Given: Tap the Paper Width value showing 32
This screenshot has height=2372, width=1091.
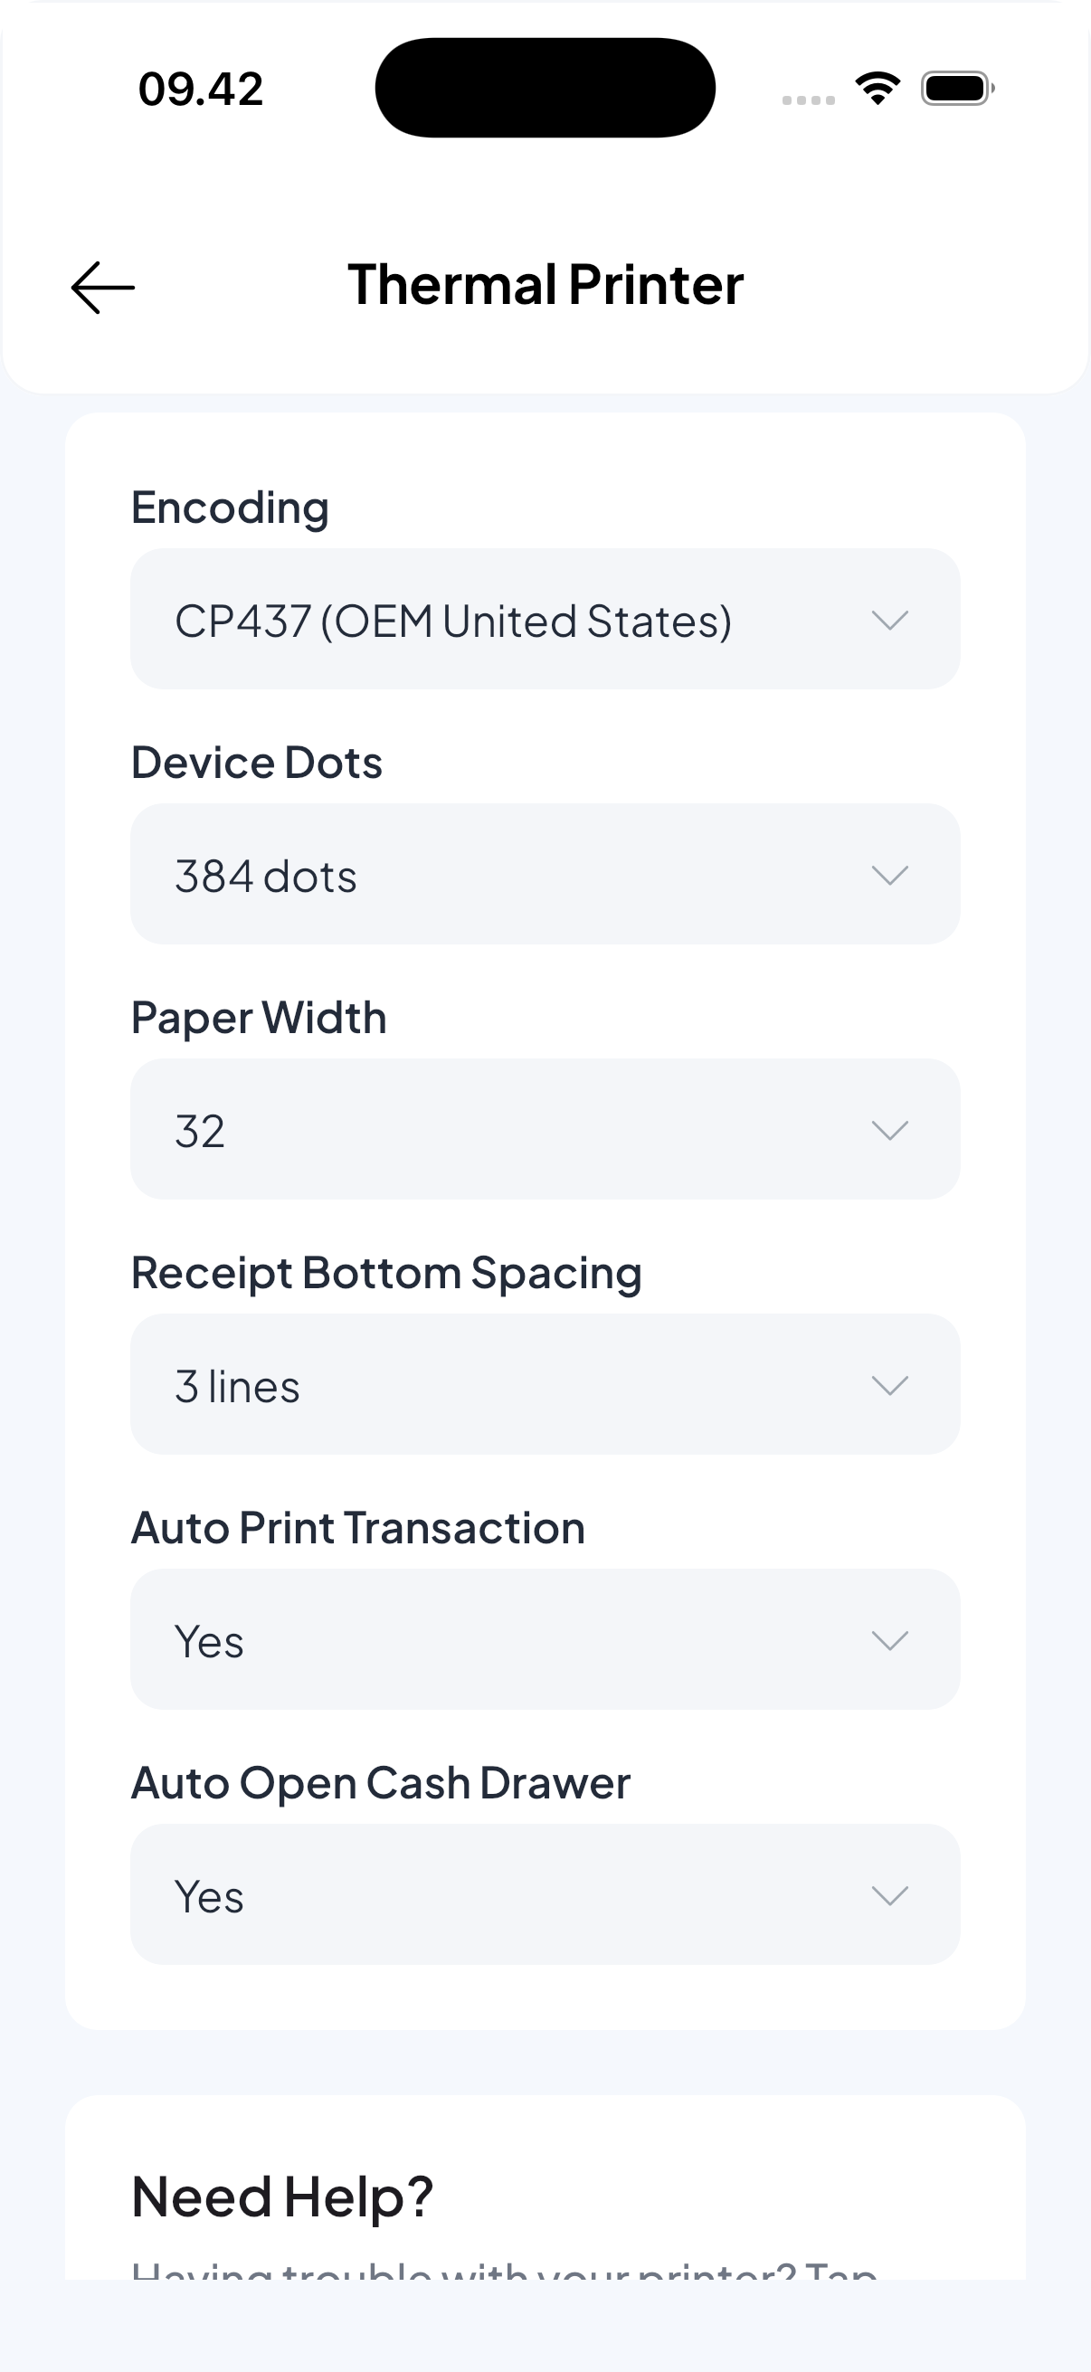Looking at the screenshot, I should [x=202, y=1130].
